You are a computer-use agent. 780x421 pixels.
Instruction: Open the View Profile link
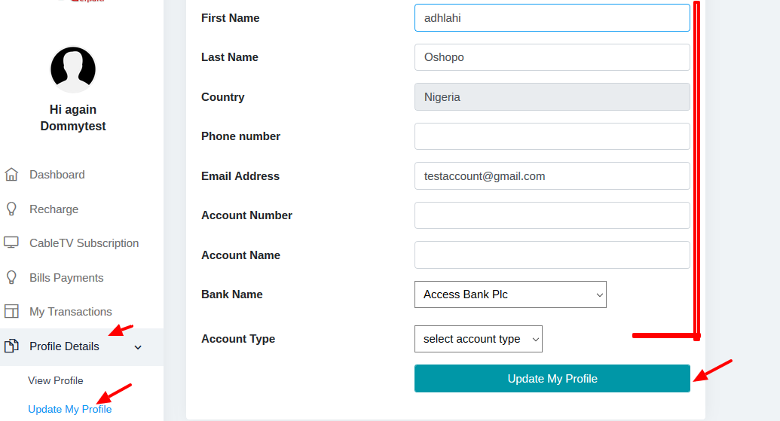point(56,380)
